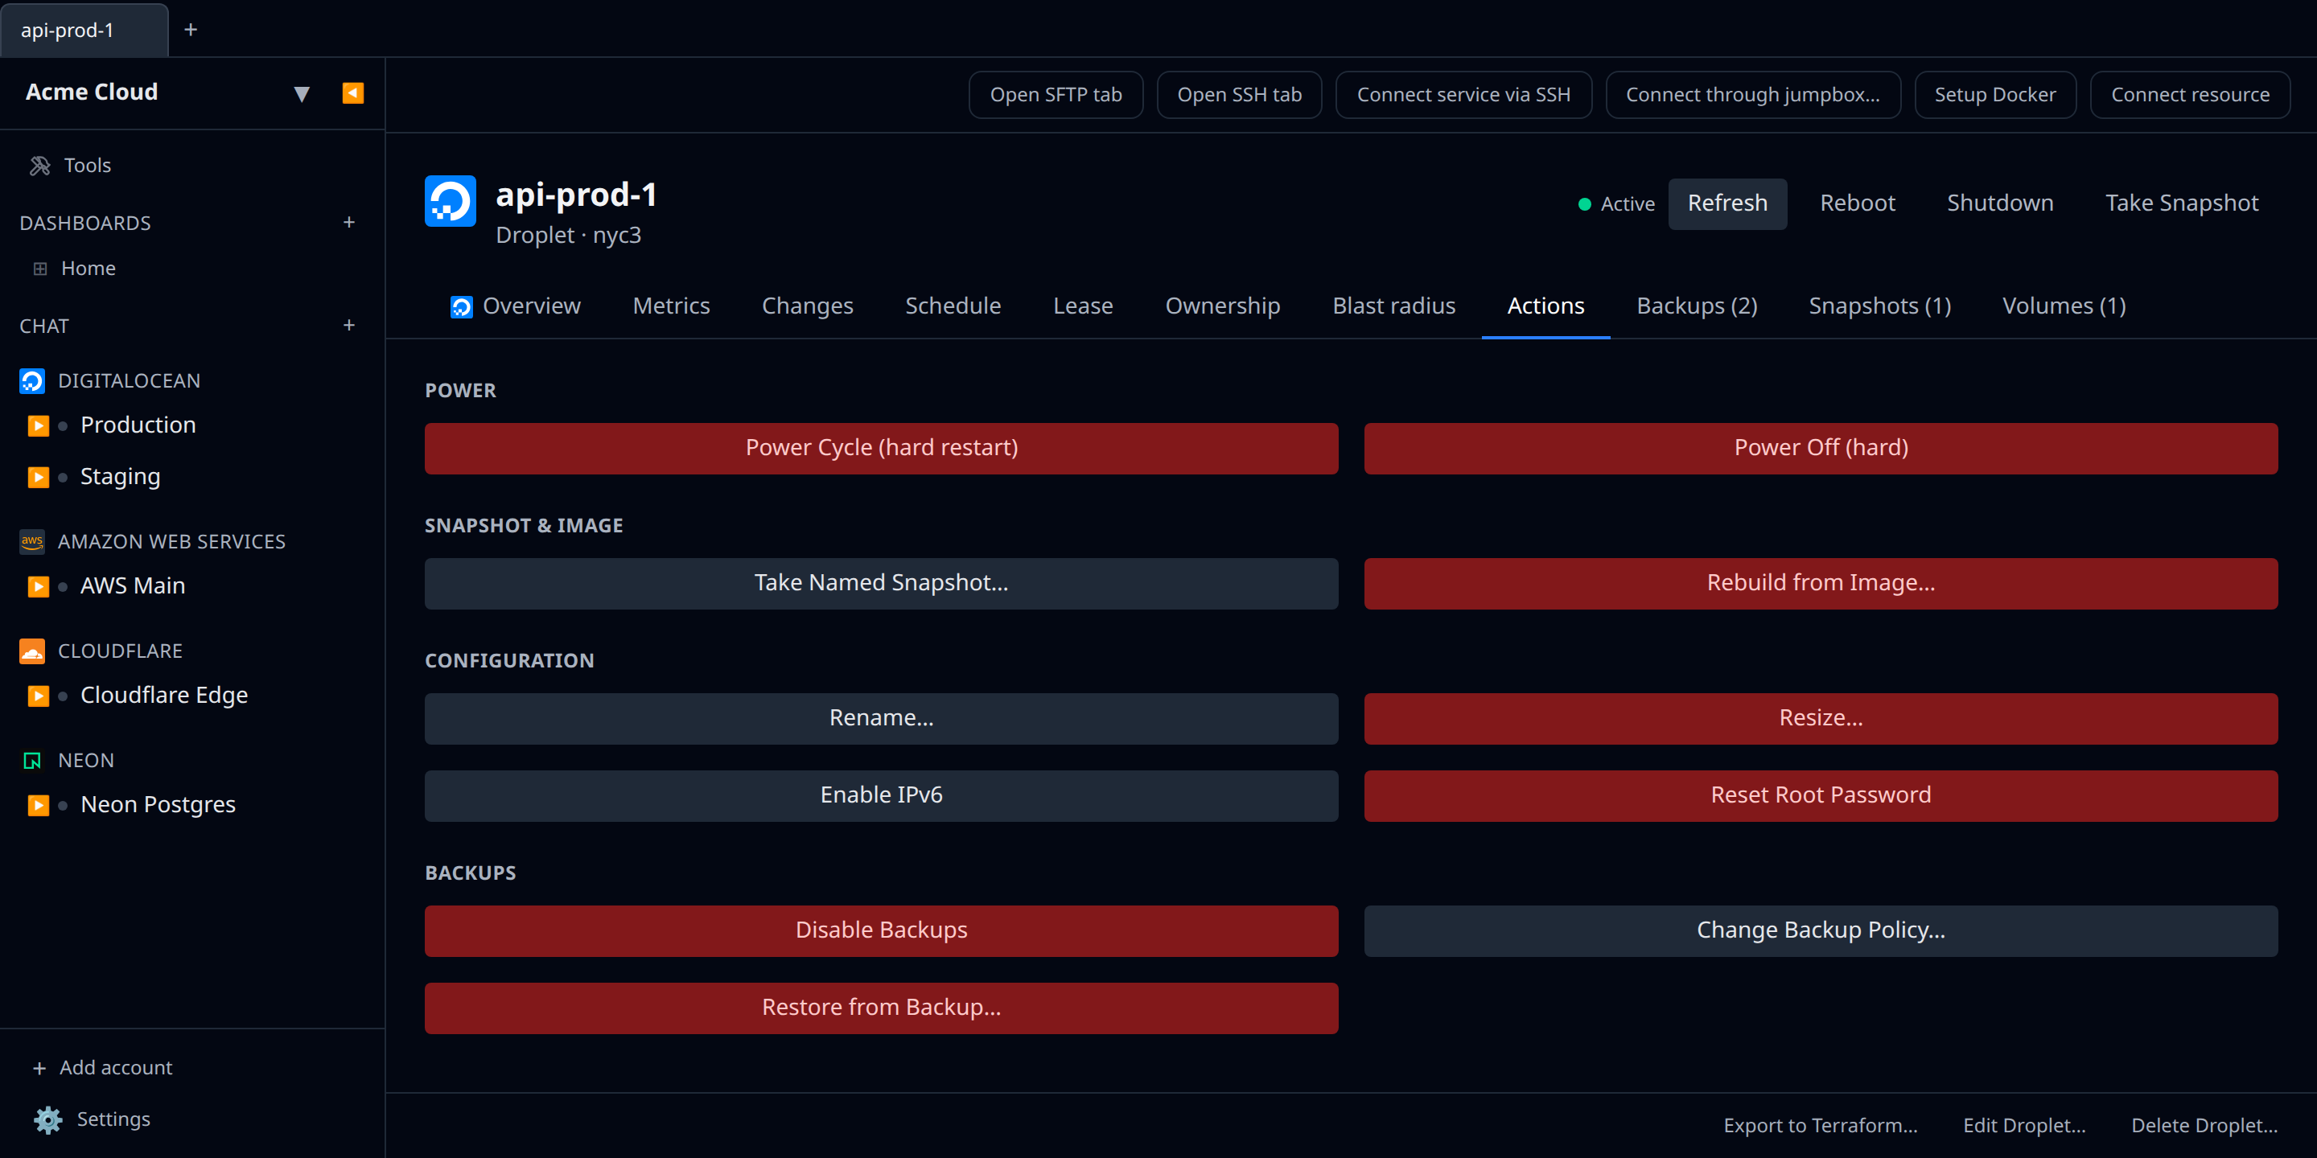Select the api-prod-1 window tab

(x=84, y=30)
